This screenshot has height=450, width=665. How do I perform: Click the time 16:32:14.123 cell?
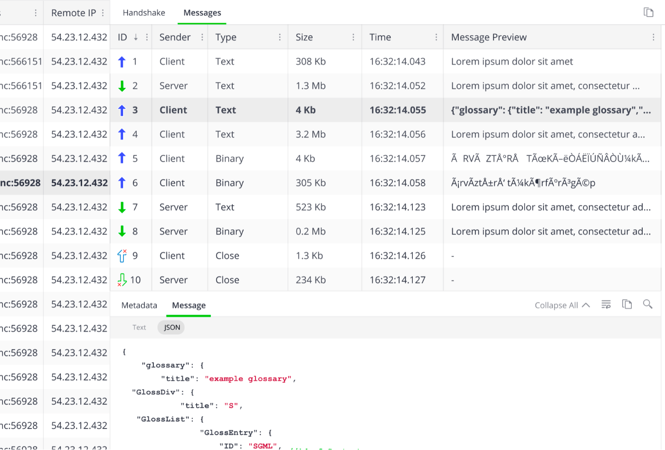398,207
